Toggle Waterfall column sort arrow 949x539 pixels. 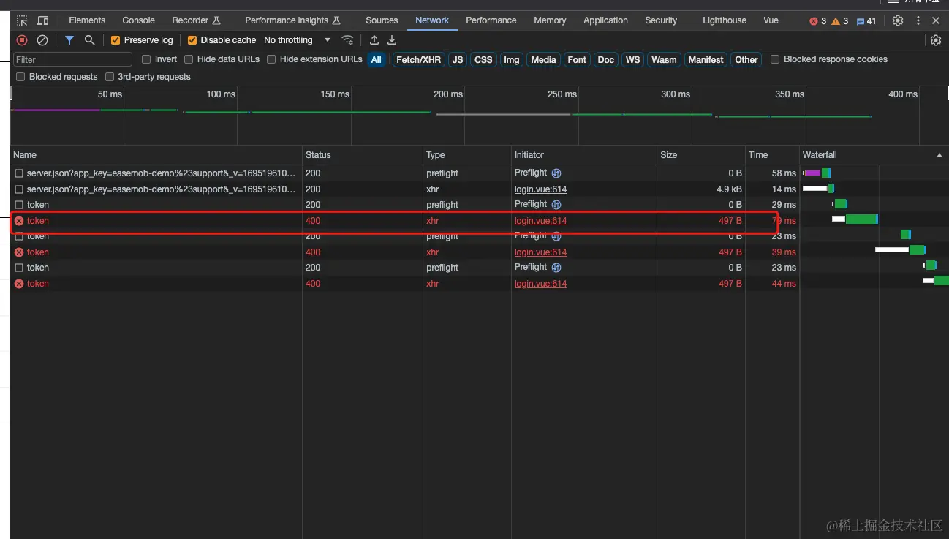pos(939,155)
